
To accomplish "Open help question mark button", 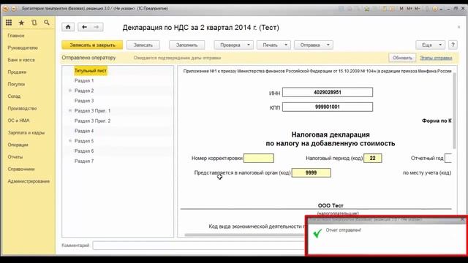I will click(453, 45).
